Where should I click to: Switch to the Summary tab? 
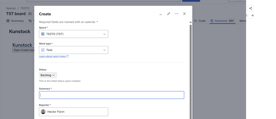coord(15,21)
